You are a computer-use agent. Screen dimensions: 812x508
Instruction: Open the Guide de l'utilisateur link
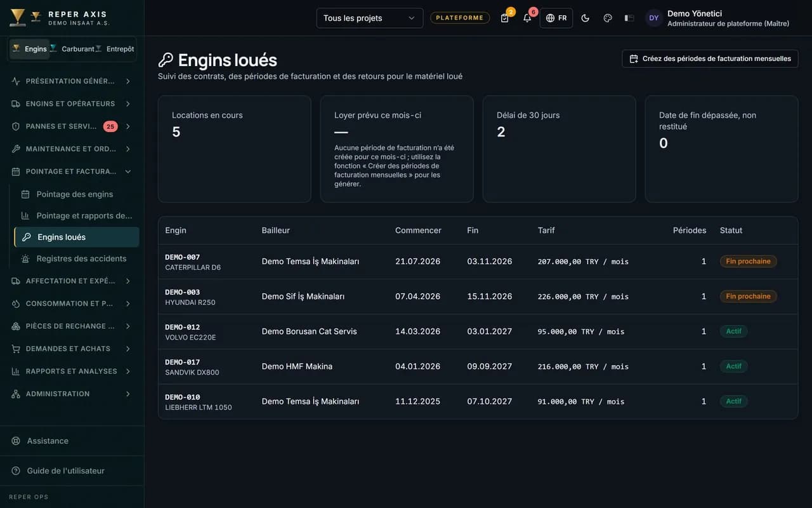65,471
